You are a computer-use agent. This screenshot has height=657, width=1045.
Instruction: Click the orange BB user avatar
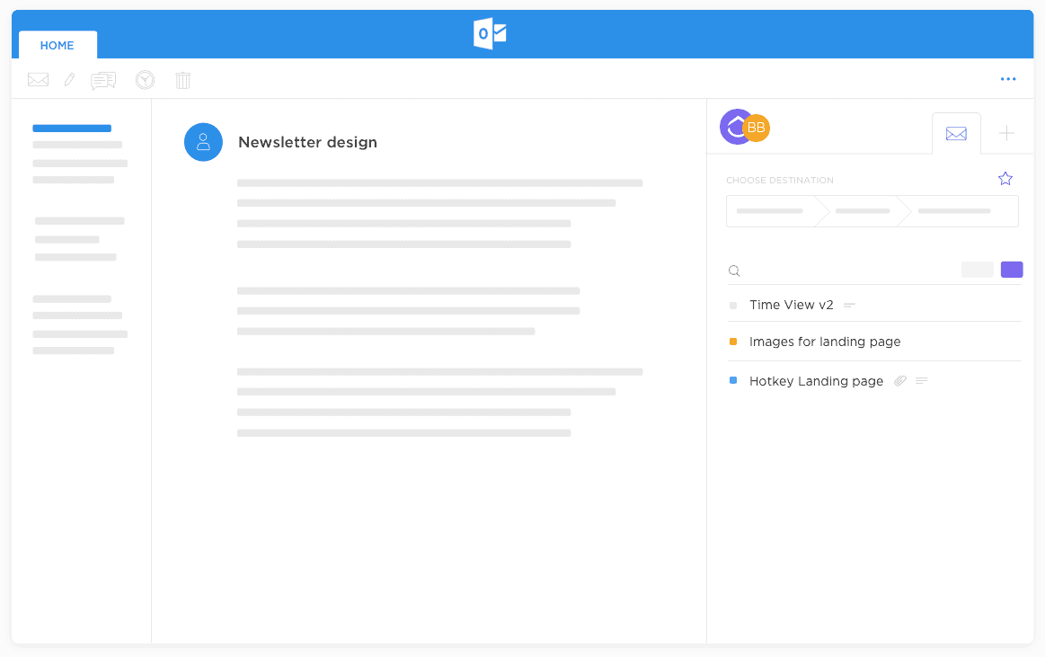click(x=757, y=128)
